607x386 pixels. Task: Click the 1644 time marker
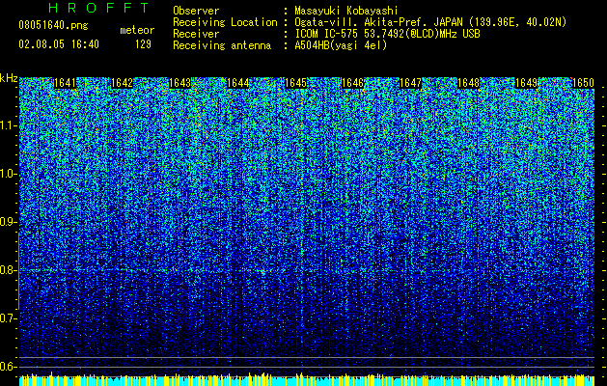(x=237, y=83)
